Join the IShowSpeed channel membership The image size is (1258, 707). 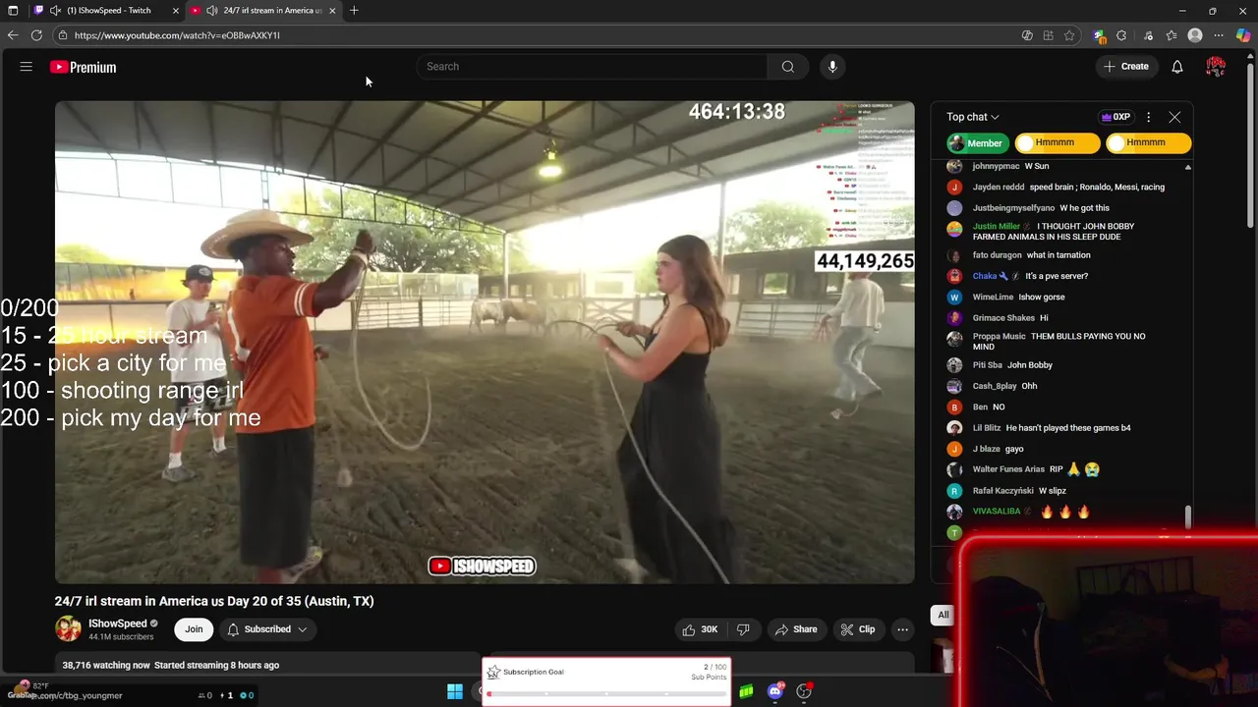pyautogui.click(x=194, y=629)
